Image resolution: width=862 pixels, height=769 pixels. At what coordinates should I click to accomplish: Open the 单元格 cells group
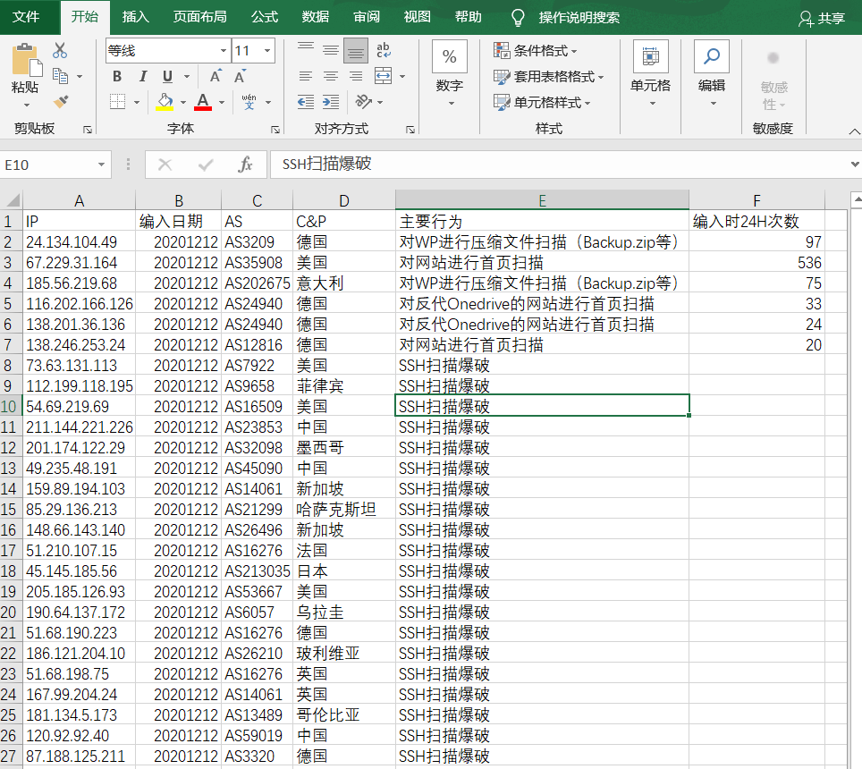[x=651, y=74]
